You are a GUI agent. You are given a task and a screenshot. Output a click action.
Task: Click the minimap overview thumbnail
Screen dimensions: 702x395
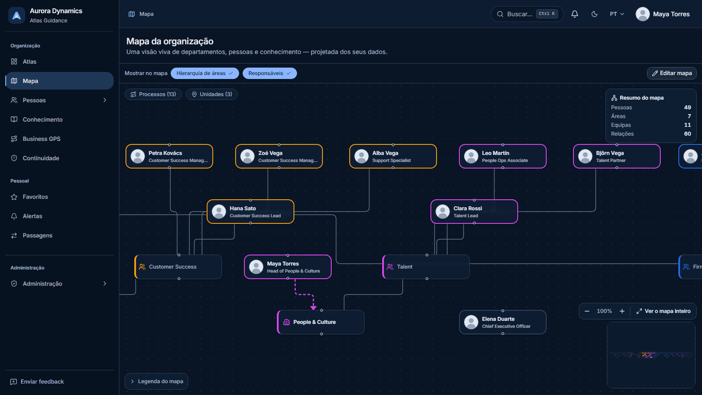pos(651,355)
